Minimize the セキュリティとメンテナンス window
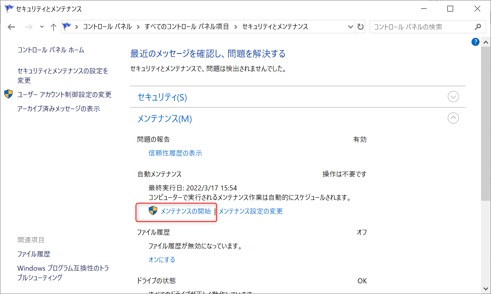The height and width of the screenshot is (294, 491). tap(423, 8)
